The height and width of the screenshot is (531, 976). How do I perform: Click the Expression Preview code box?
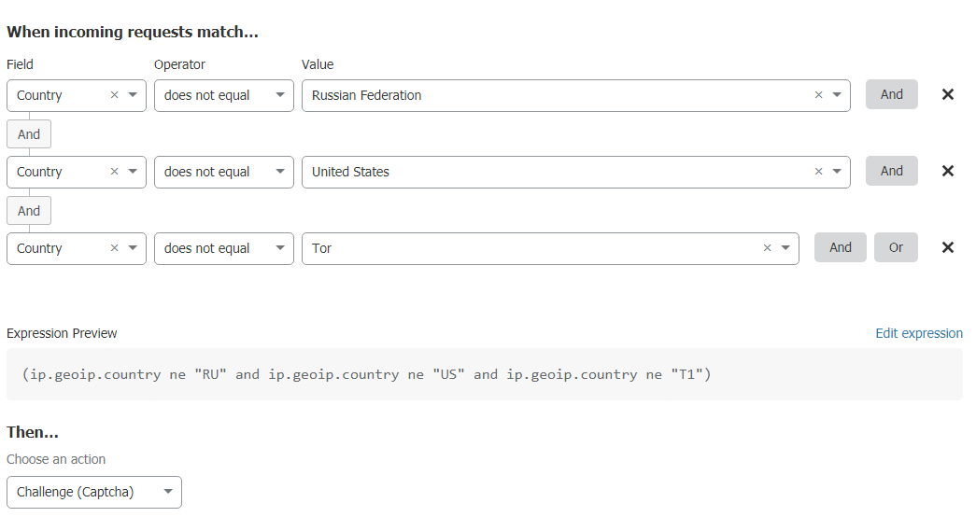(x=484, y=374)
